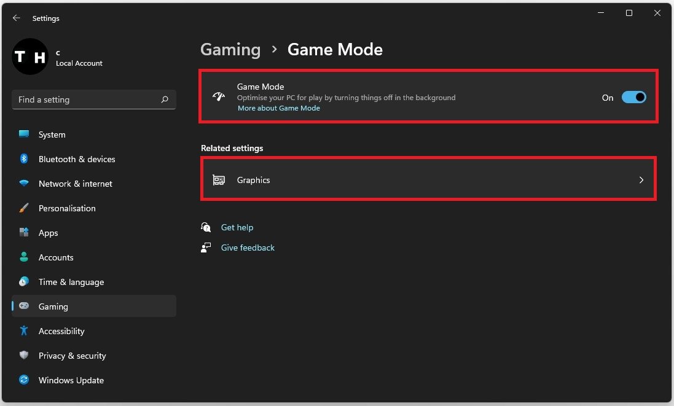The height and width of the screenshot is (406, 674).
Task: Click the Bluetooth icon in sidebar
Action: 24,159
